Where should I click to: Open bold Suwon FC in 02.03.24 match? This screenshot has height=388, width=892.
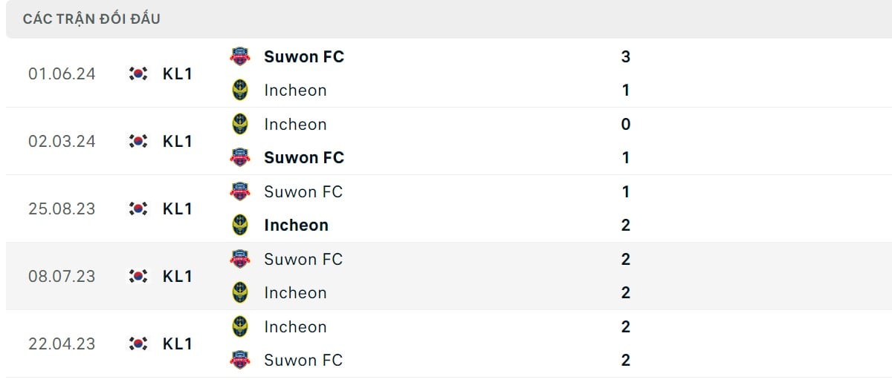(x=303, y=157)
